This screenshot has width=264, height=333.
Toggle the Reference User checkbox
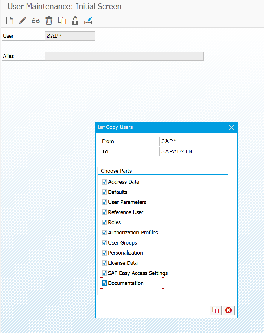coord(104,212)
